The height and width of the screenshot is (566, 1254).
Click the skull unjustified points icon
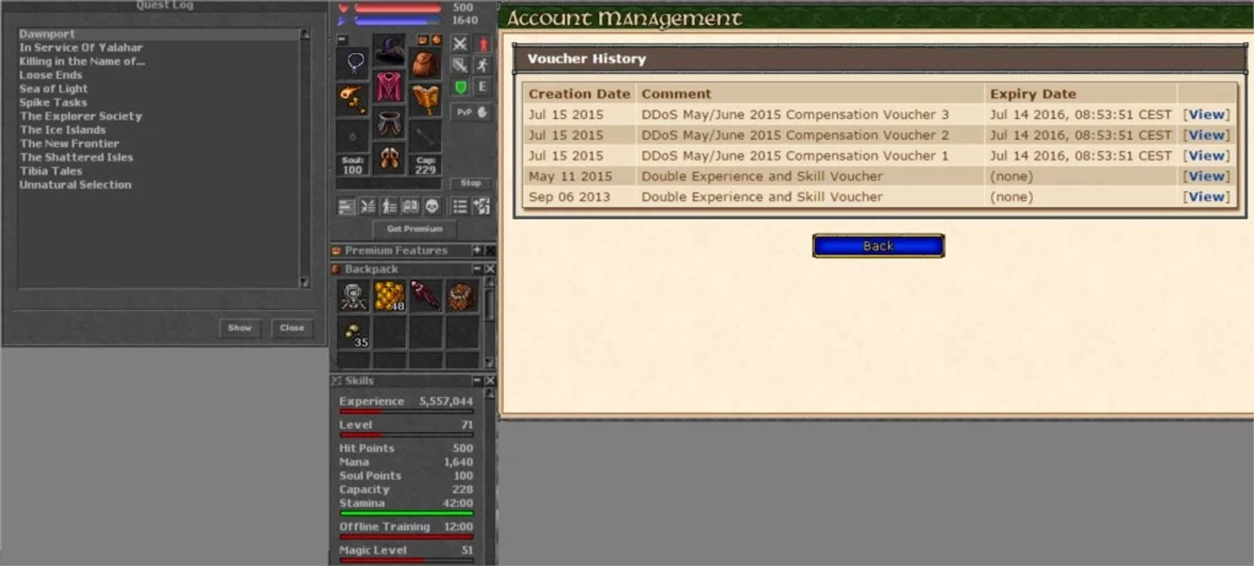coord(432,206)
